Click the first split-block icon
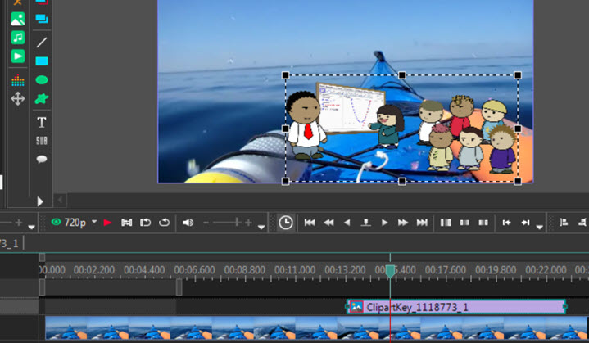The height and width of the screenshot is (343, 589). [446, 223]
